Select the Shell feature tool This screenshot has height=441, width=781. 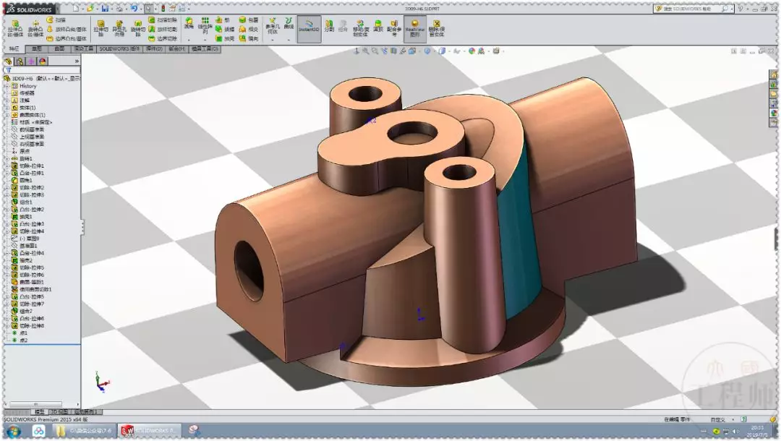tap(223, 38)
